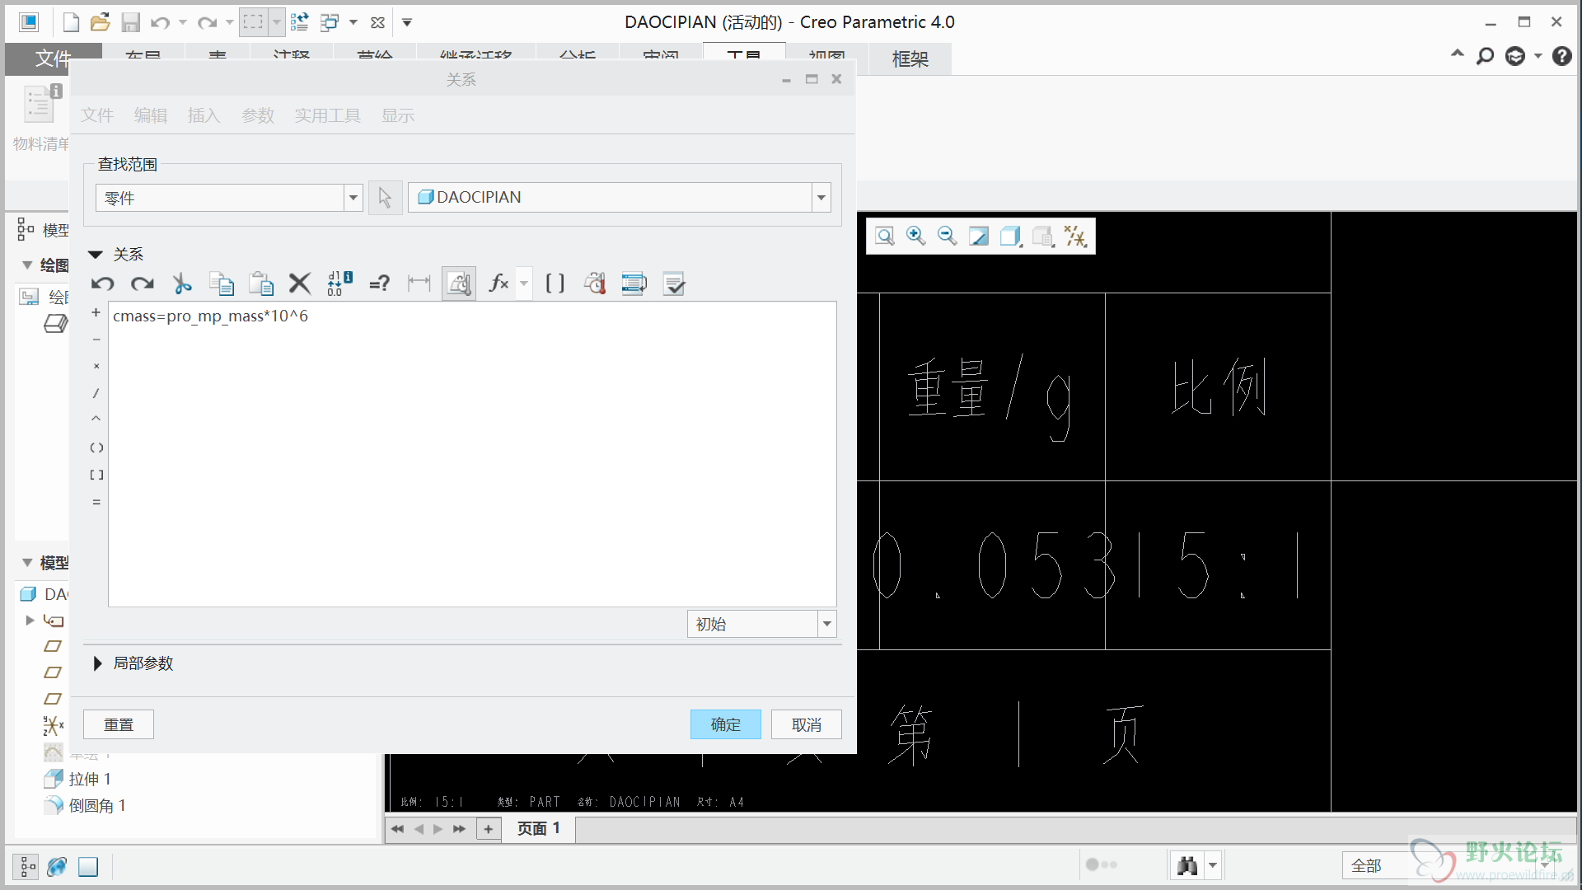Image resolution: width=1582 pixels, height=890 pixels.
Task: Open the 全部 selection filter dropdown
Action: coord(1449,865)
